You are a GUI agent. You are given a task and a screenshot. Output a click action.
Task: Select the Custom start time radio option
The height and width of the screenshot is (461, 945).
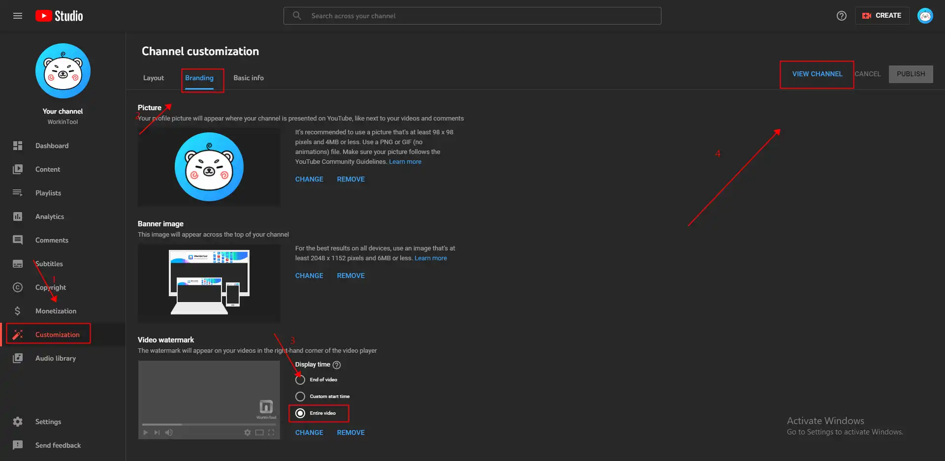(300, 397)
